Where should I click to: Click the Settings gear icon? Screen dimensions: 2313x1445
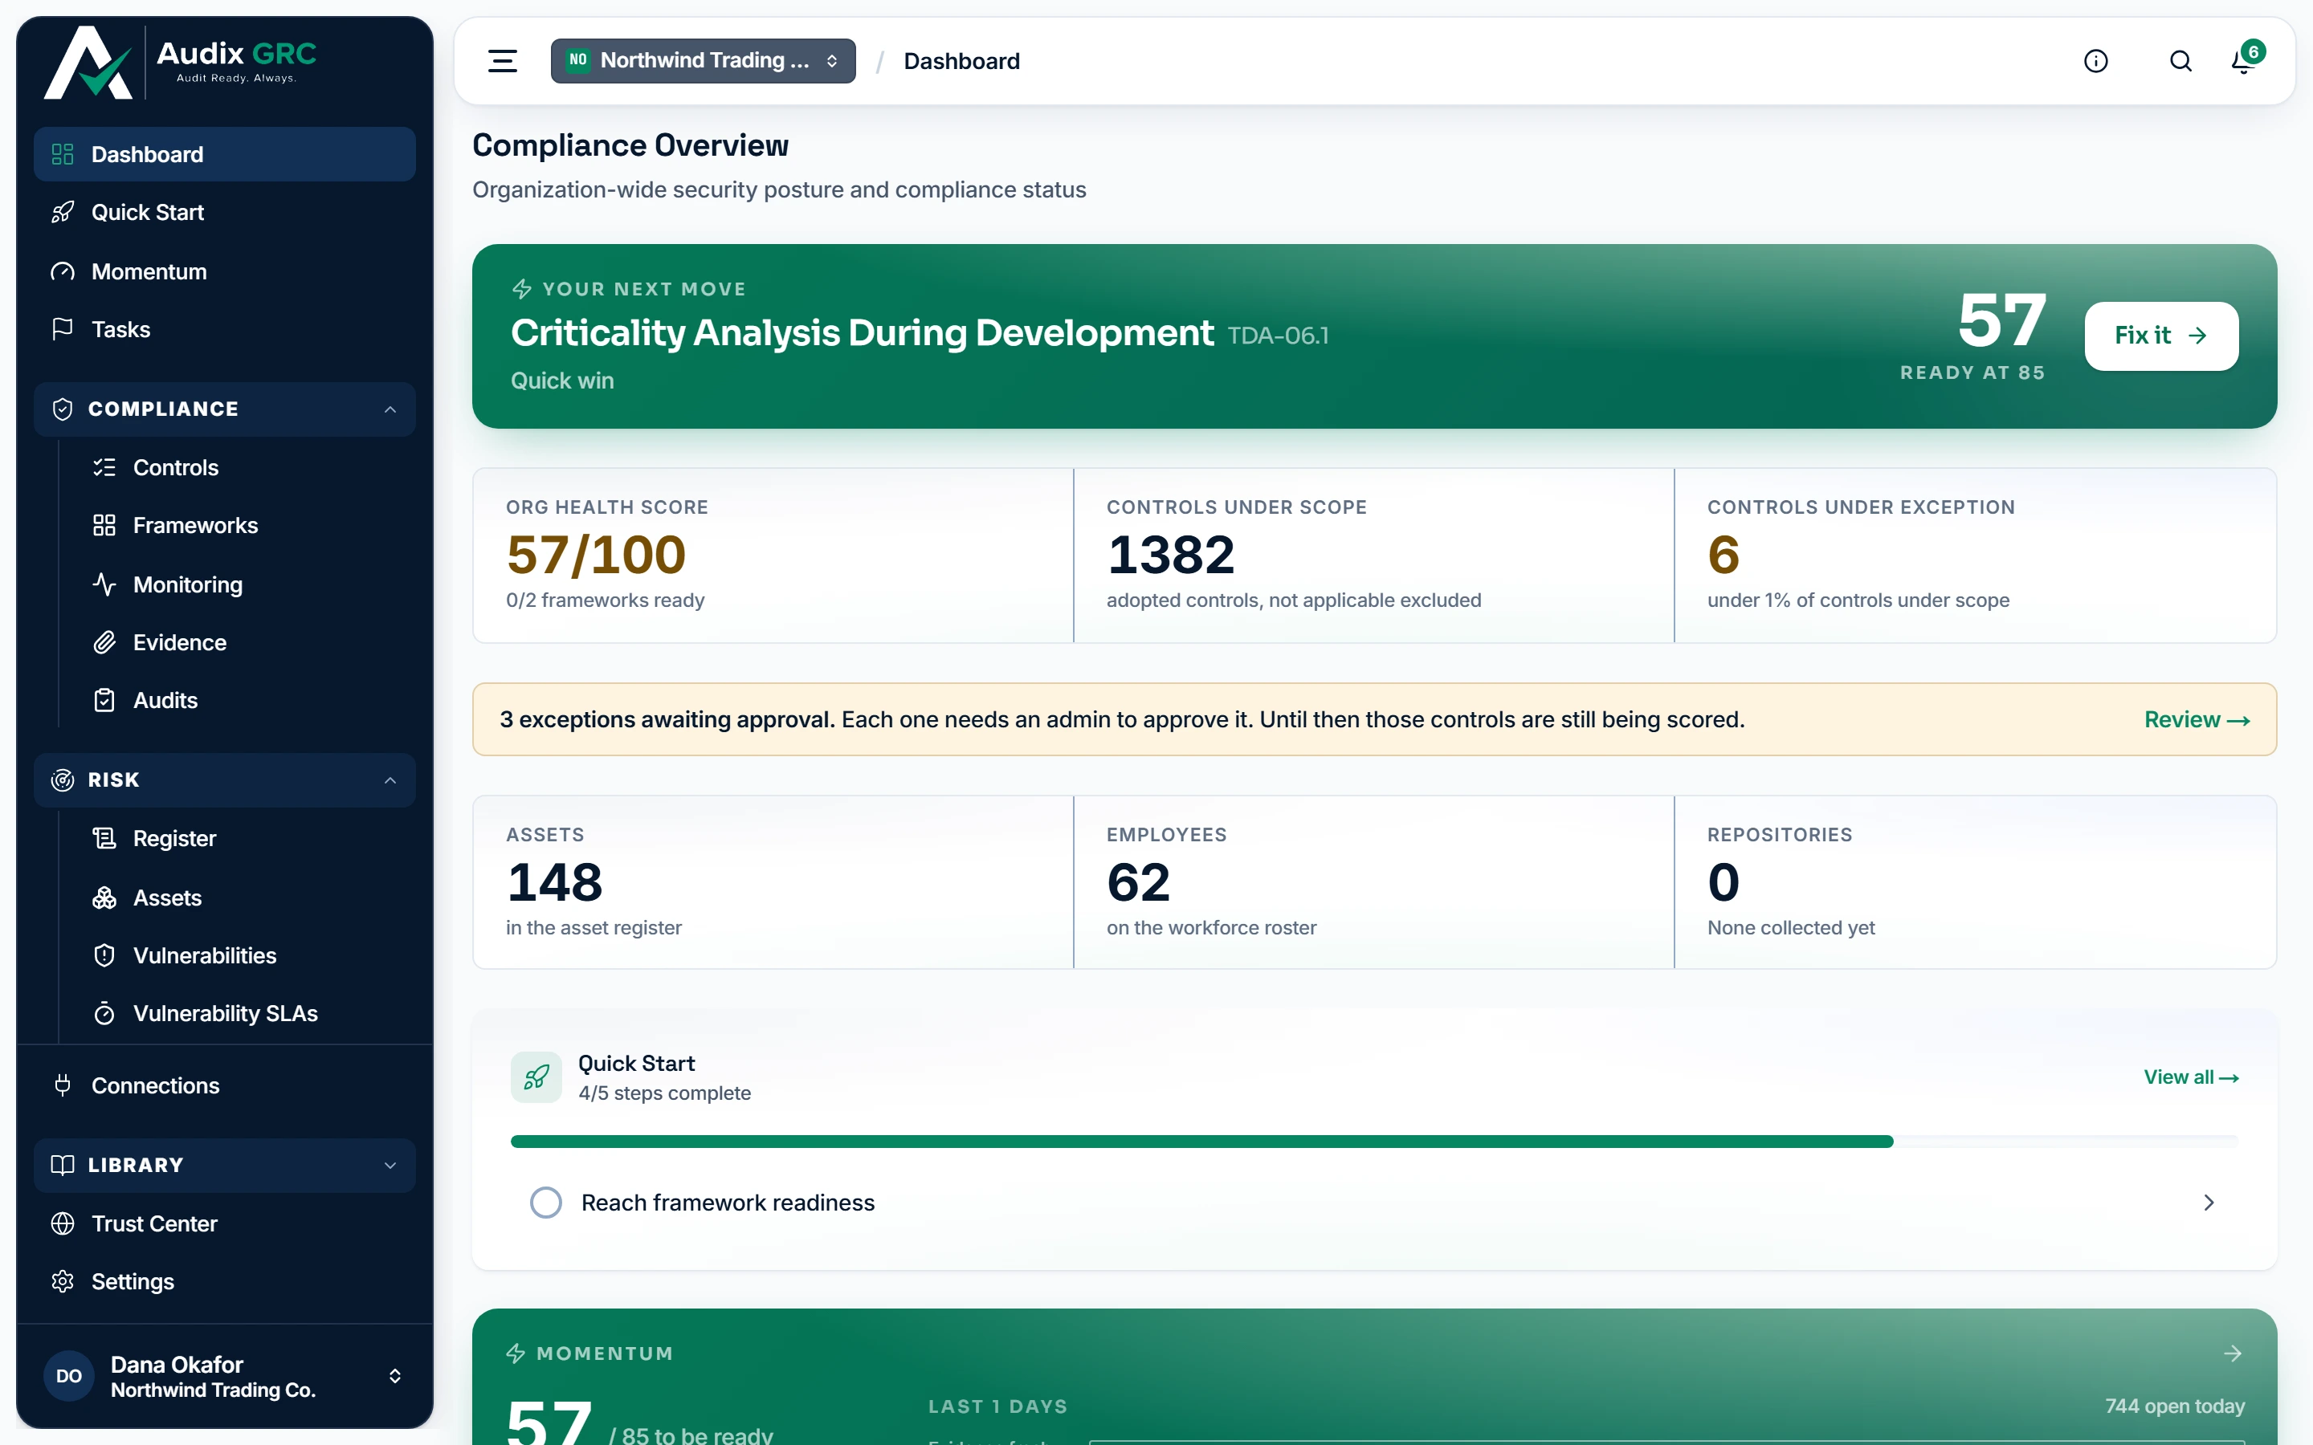coord(63,1281)
